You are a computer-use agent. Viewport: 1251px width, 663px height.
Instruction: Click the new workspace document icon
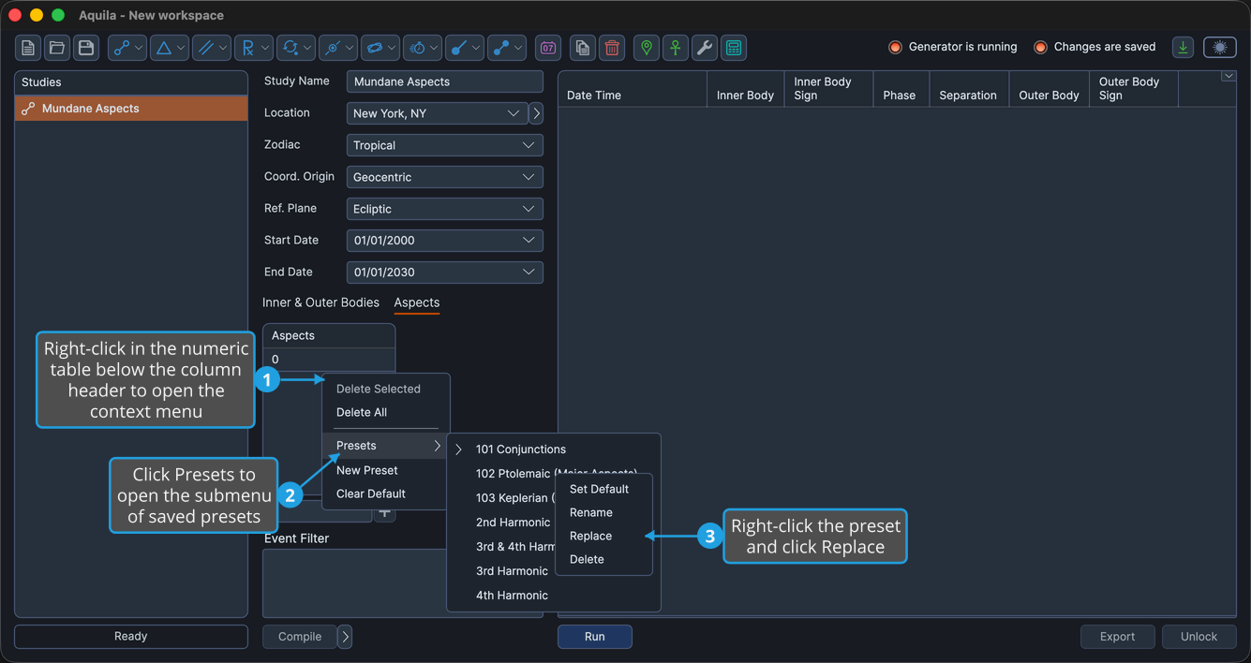pyautogui.click(x=28, y=48)
